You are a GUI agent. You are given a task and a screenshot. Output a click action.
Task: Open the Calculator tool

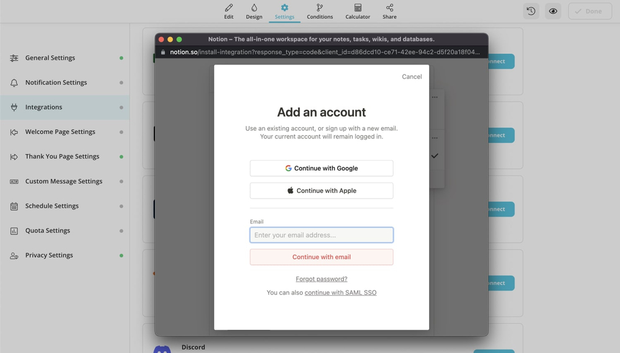tap(358, 8)
